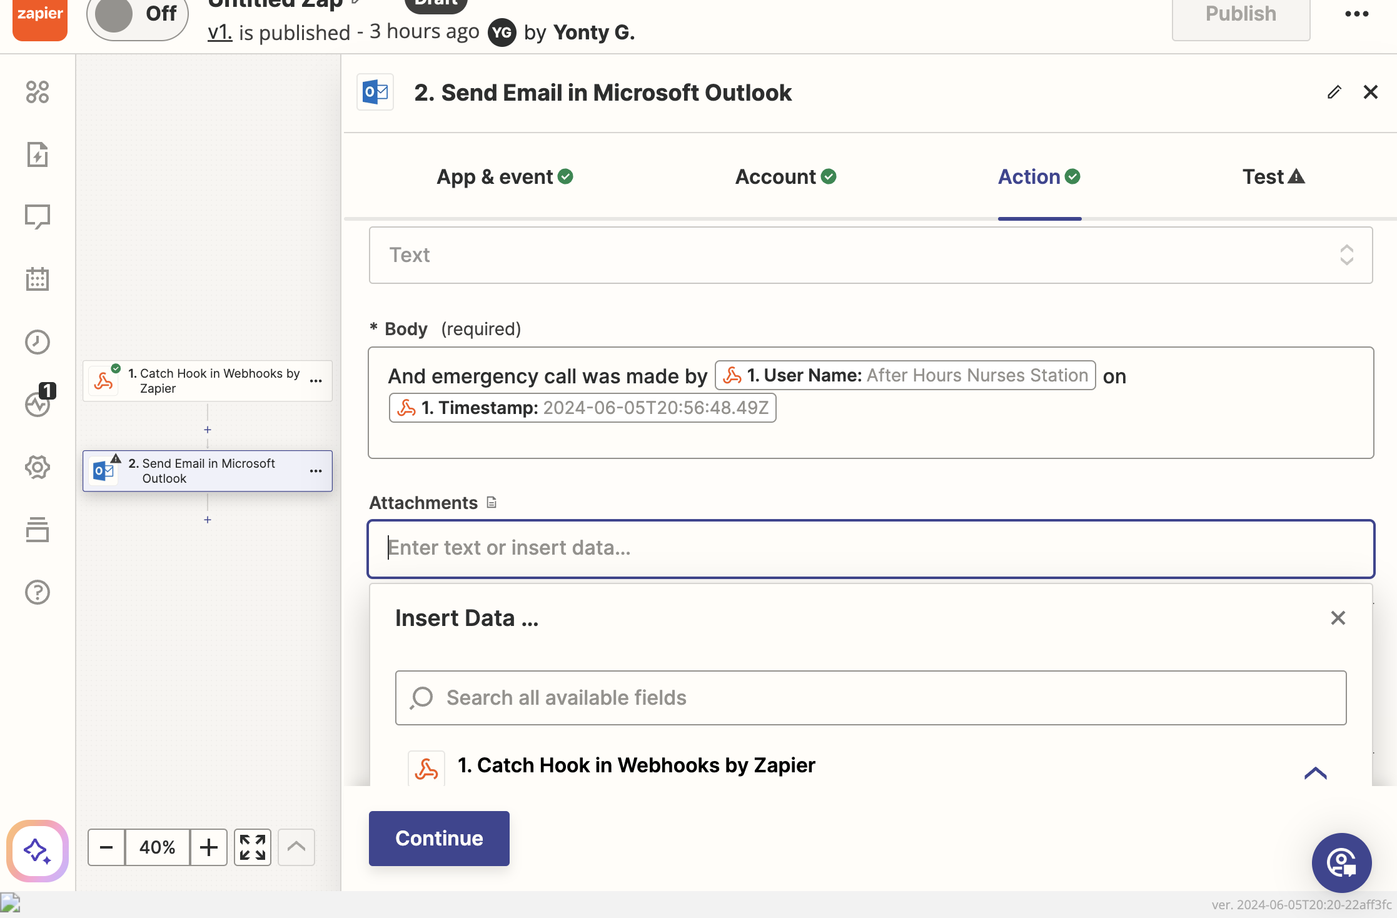Click zoom out minus button
This screenshot has width=1397, height=918.
(x=106, y=847)
